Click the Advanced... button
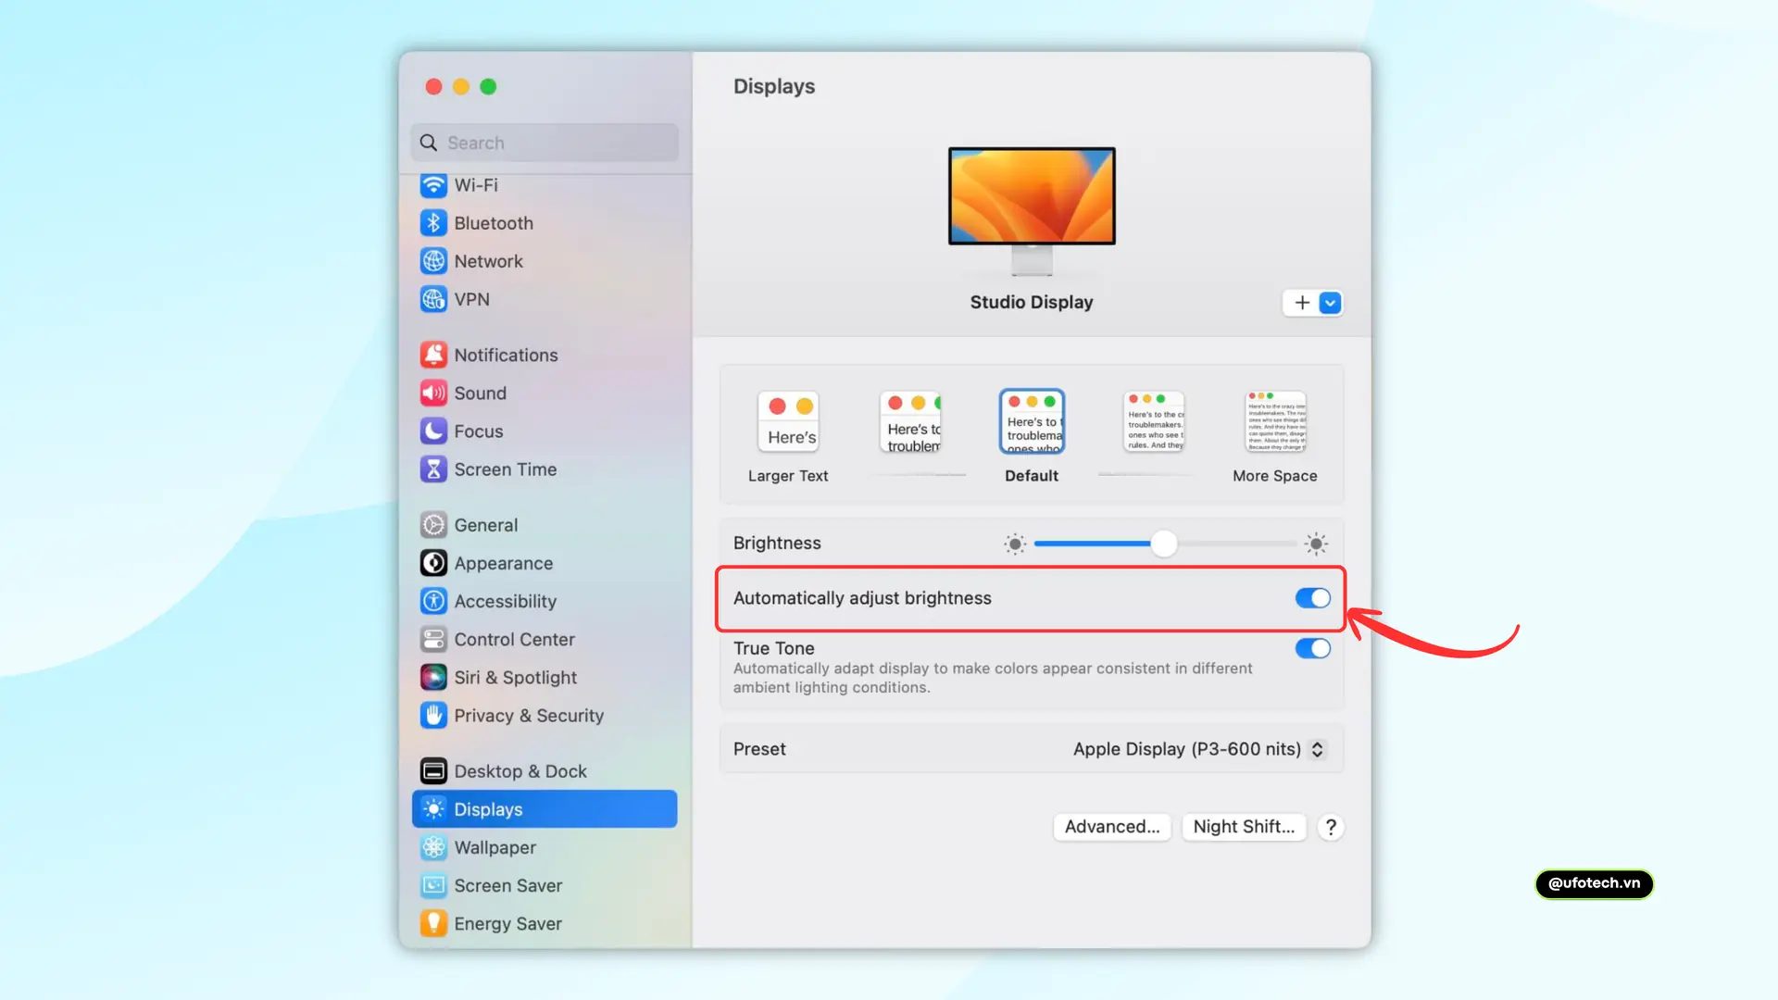 [1112, 827]
